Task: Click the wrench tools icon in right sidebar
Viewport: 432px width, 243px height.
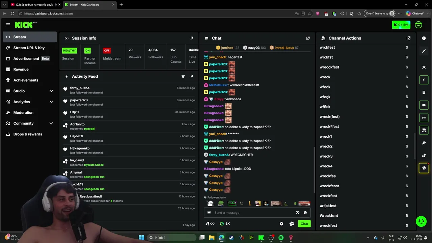Action: pos(424,143)
